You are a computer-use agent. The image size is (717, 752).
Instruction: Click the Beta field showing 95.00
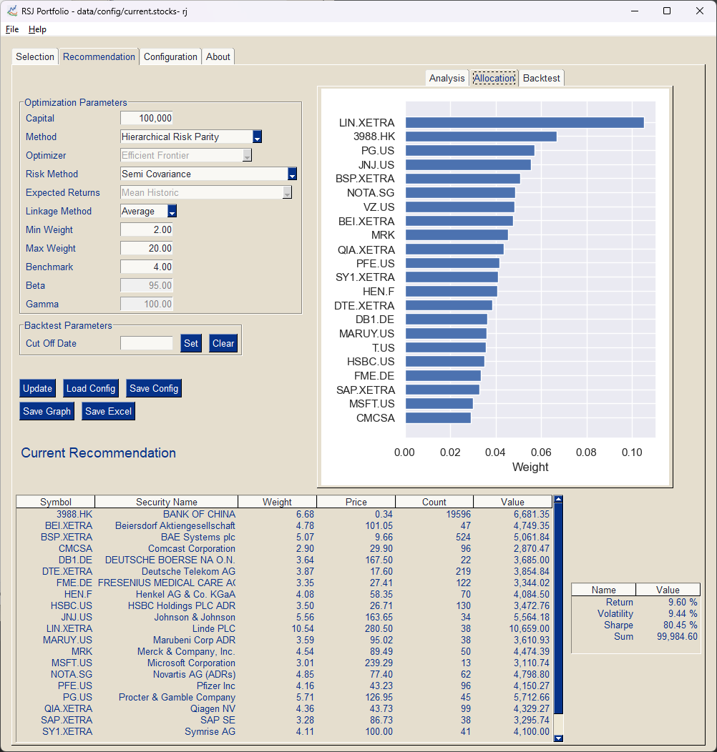coord(147,285)
